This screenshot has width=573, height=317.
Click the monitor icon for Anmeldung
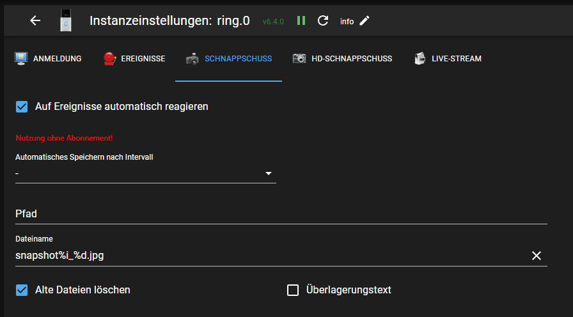coord(21,59)
